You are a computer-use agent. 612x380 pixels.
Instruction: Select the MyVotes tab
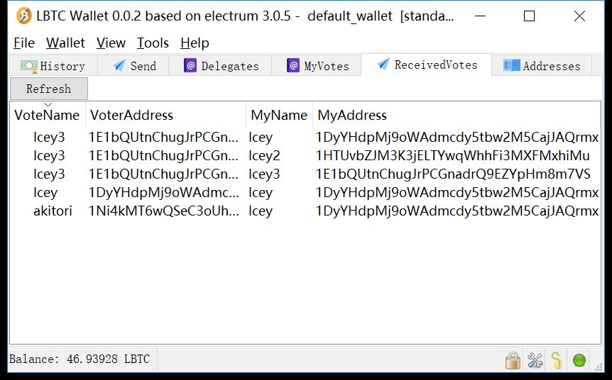pyautogui.click(x=317, y=66)
